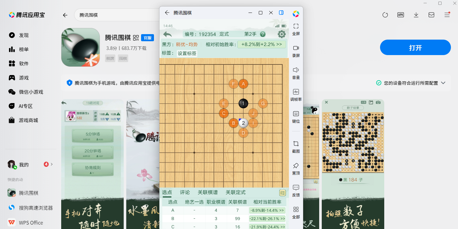Click the blue 打开 button
The height and width of the screenshot is (229, 458).
[x=415, y=48]
